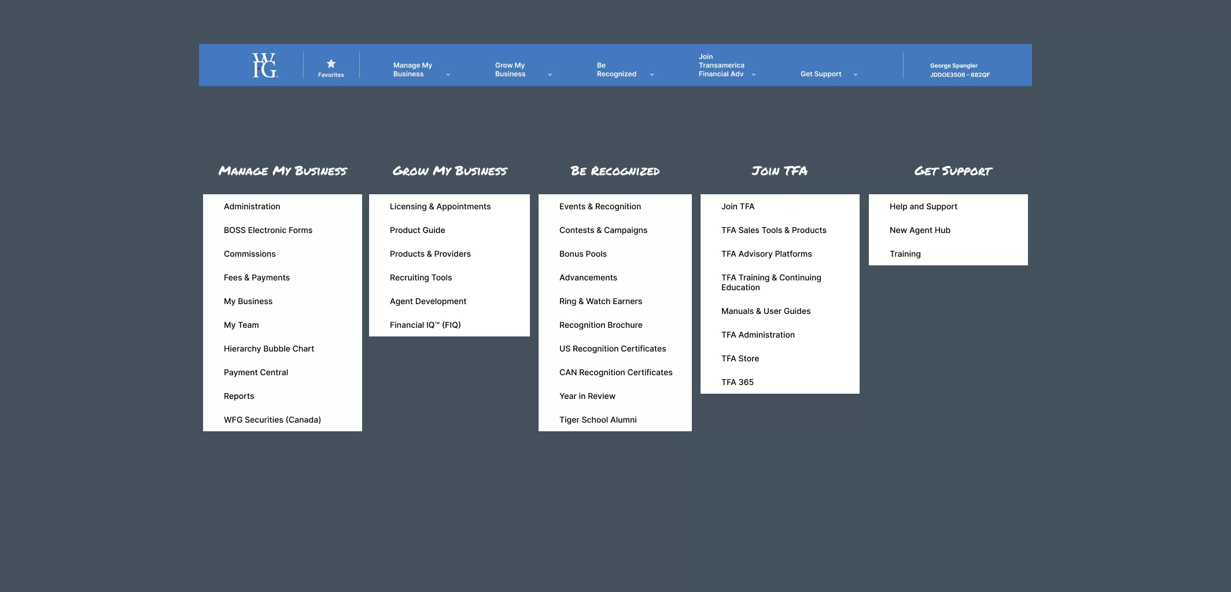The image size is (1231, 592).
Task: Click the WFG logo icon
Action: 265,65
